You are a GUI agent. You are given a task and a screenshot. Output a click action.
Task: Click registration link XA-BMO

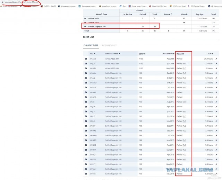(x=93, y=83)
